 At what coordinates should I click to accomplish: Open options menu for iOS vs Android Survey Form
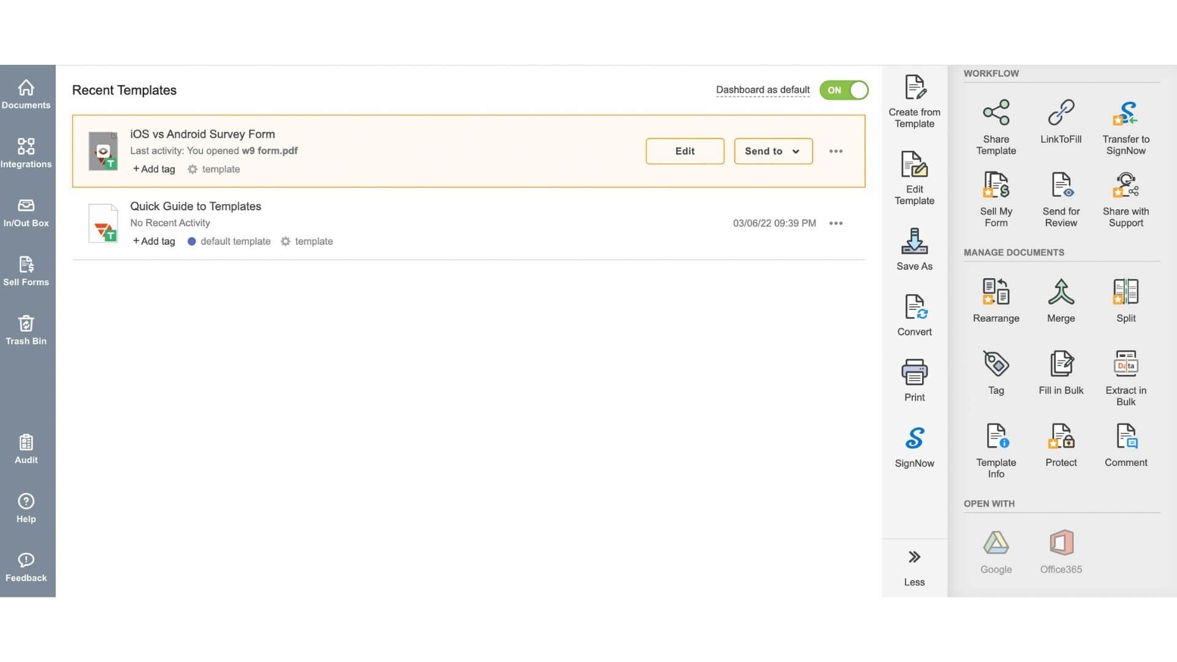(x=836, y=151)
